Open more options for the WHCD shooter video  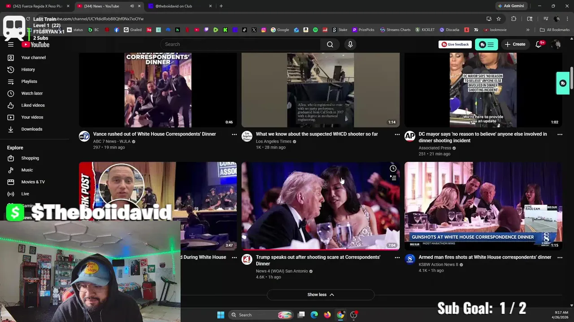(397, 134)
